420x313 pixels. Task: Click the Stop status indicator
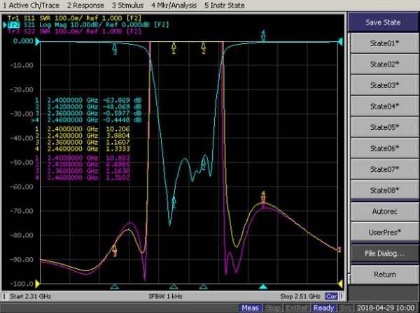272,308
